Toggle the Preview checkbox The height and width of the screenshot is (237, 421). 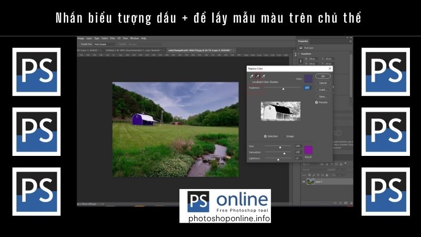coord(316,102)
